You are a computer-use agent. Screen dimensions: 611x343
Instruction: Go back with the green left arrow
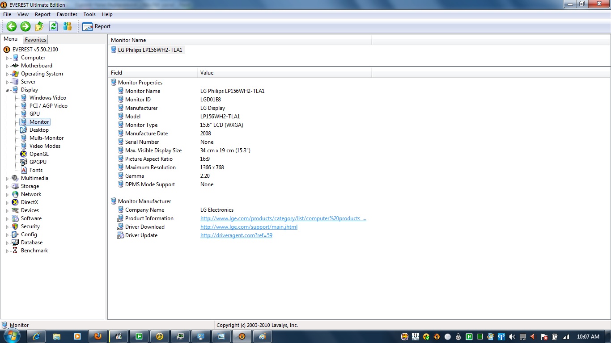12,26
